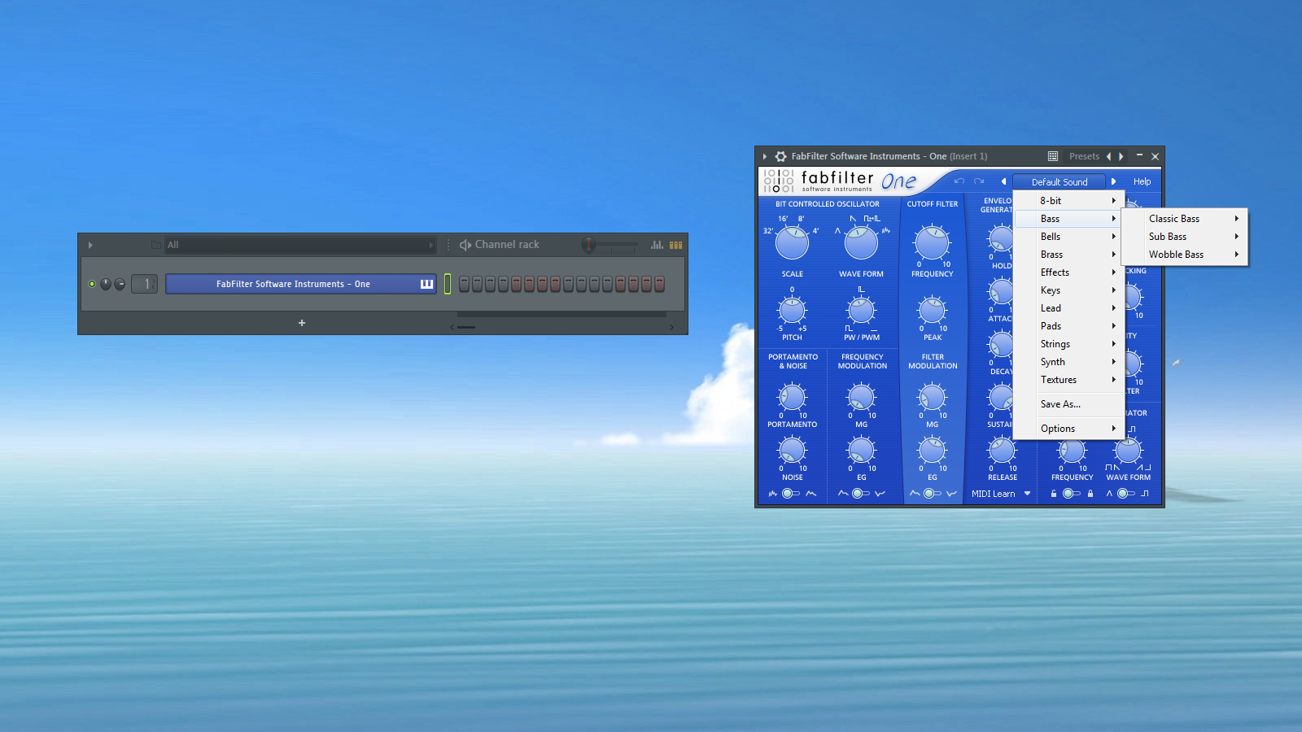Click the redo arrow in FabFilter One
This screenshot has width=1302, height=732.
click(x=979, y=181)
